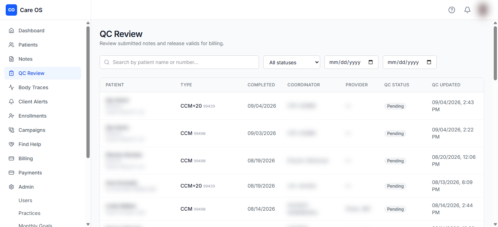Screen dimensions: 498x227
Task: Click QC updated 08/20/2026, 12:06 PM
Action: [x=454, y=161]
